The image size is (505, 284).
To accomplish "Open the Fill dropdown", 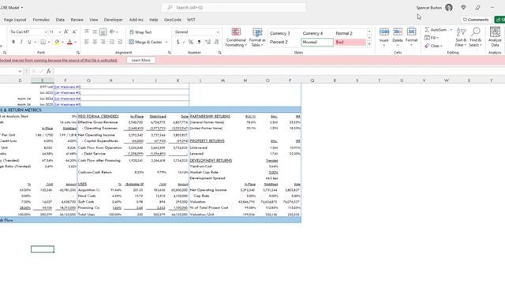I will [x=432, y=38].
